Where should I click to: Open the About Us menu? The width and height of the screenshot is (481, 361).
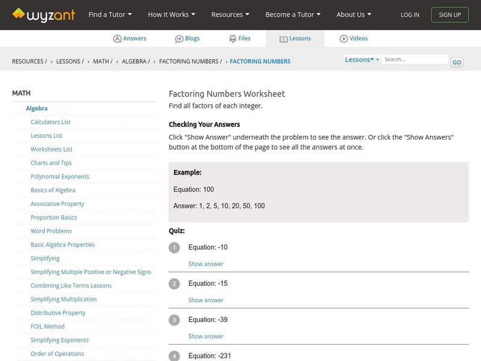tap(354, 14)
